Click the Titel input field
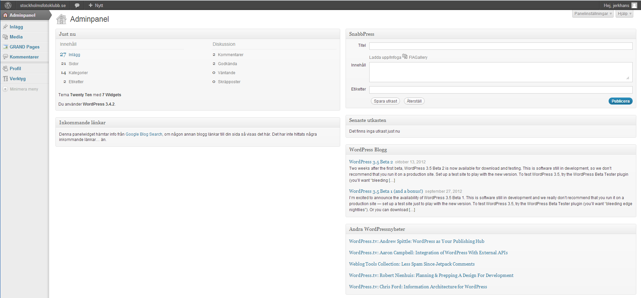 coord(501,46)
